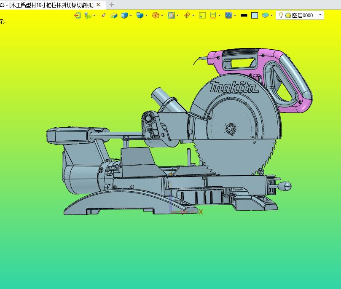The height and width of the screenshot is (289, 341).
Task: Expand the green surface tool dropdown arrow
Action: pyautogui.click(x=94, y=16)
